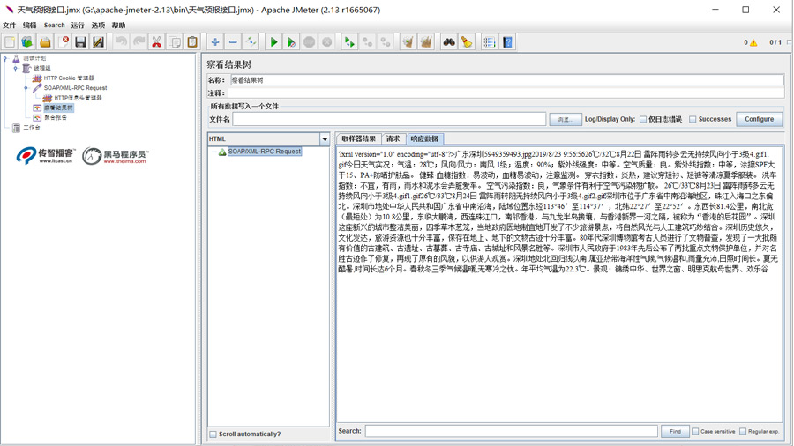
Task: Click the 名称 input field
Action: point(507,80)
